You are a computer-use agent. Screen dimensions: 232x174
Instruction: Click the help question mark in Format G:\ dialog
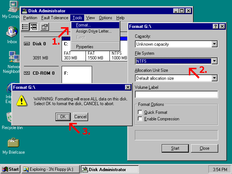click(216, 26)
